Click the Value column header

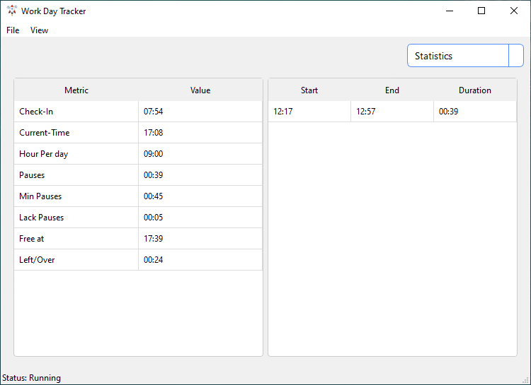click(200, 90)
